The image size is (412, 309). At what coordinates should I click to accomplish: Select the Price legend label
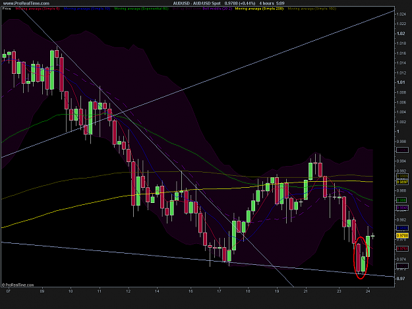click(7, 9)
